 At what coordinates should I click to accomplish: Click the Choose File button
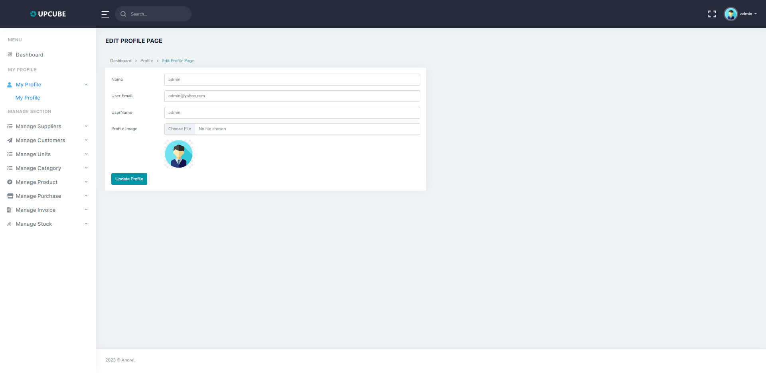[180, 129]
